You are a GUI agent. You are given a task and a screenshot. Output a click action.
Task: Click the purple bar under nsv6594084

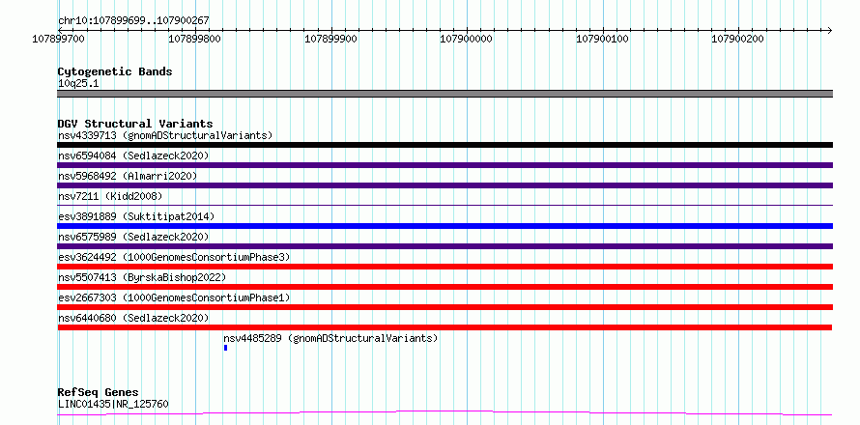pyautogui.click(x=444, y=165)
